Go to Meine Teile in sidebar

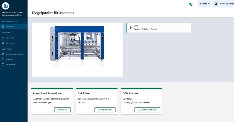tap(10, 38)
